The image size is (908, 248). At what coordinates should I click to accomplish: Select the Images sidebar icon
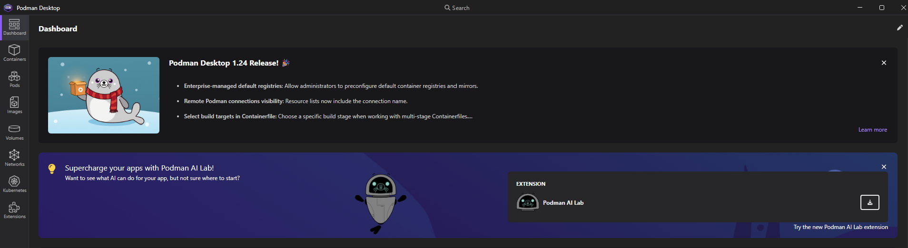(x=14, y=105)
